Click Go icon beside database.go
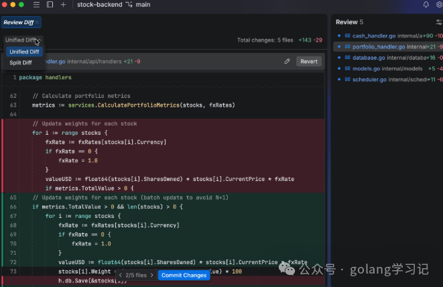The height and width of the screenshot is (287, 443). pyautogui.click(x=348, y=58)
